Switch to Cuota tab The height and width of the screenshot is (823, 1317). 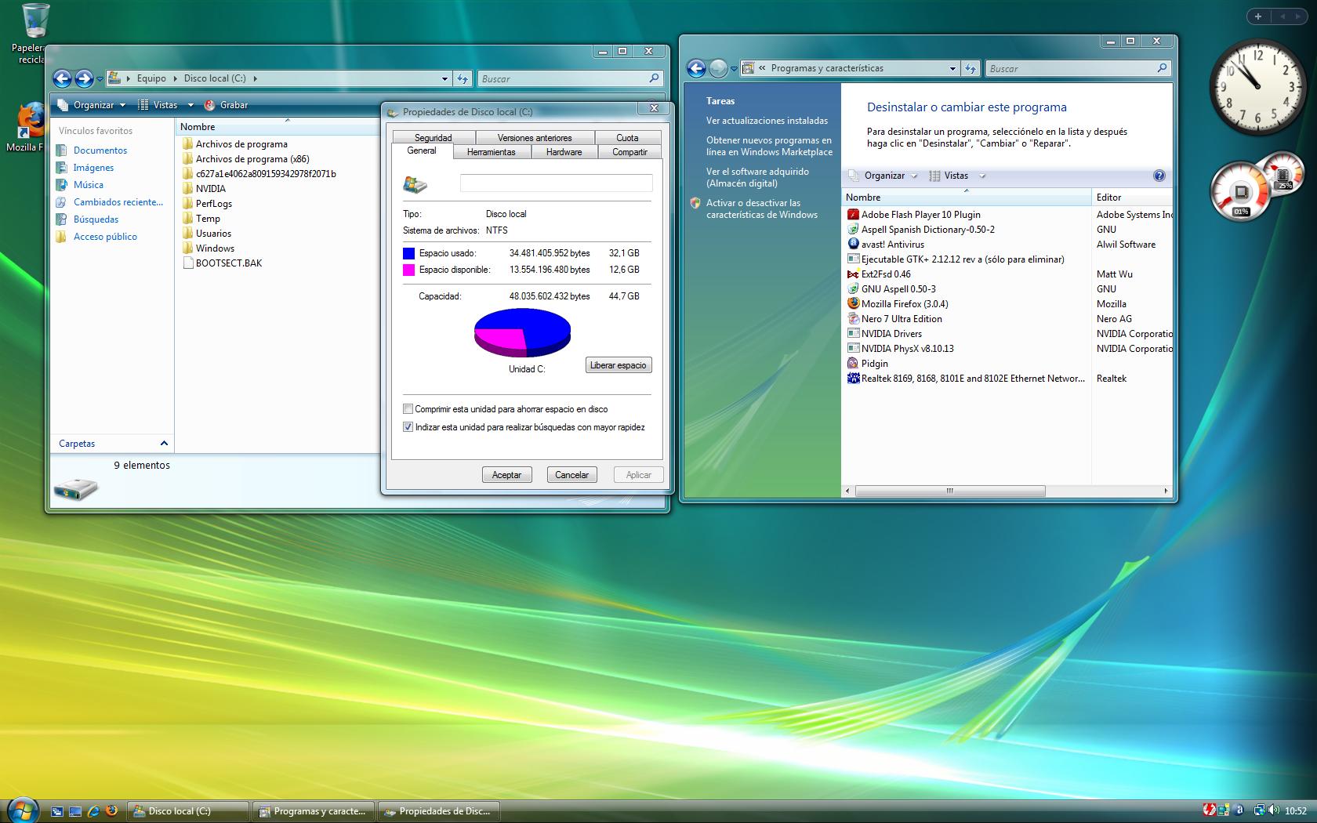tap(627, 138)
